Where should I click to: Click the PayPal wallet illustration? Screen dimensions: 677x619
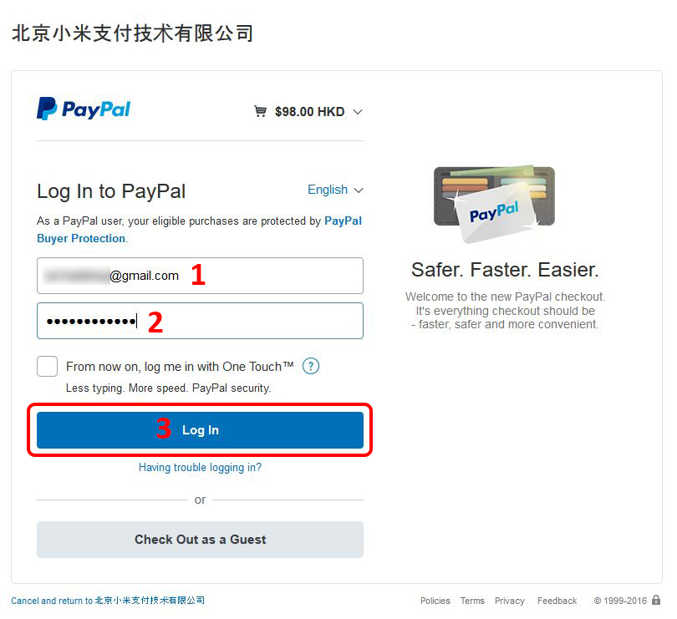(494, 204)
